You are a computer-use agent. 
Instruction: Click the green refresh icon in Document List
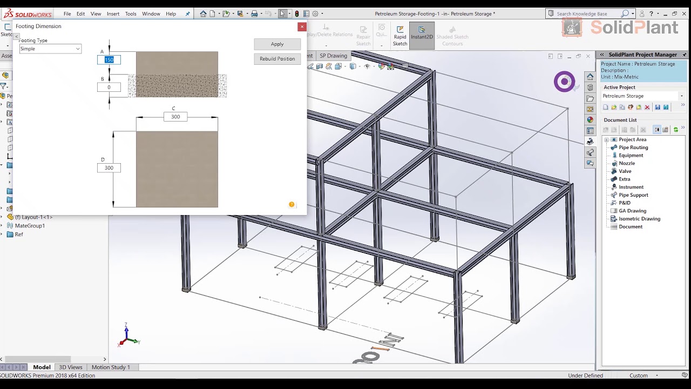point(675,130)
